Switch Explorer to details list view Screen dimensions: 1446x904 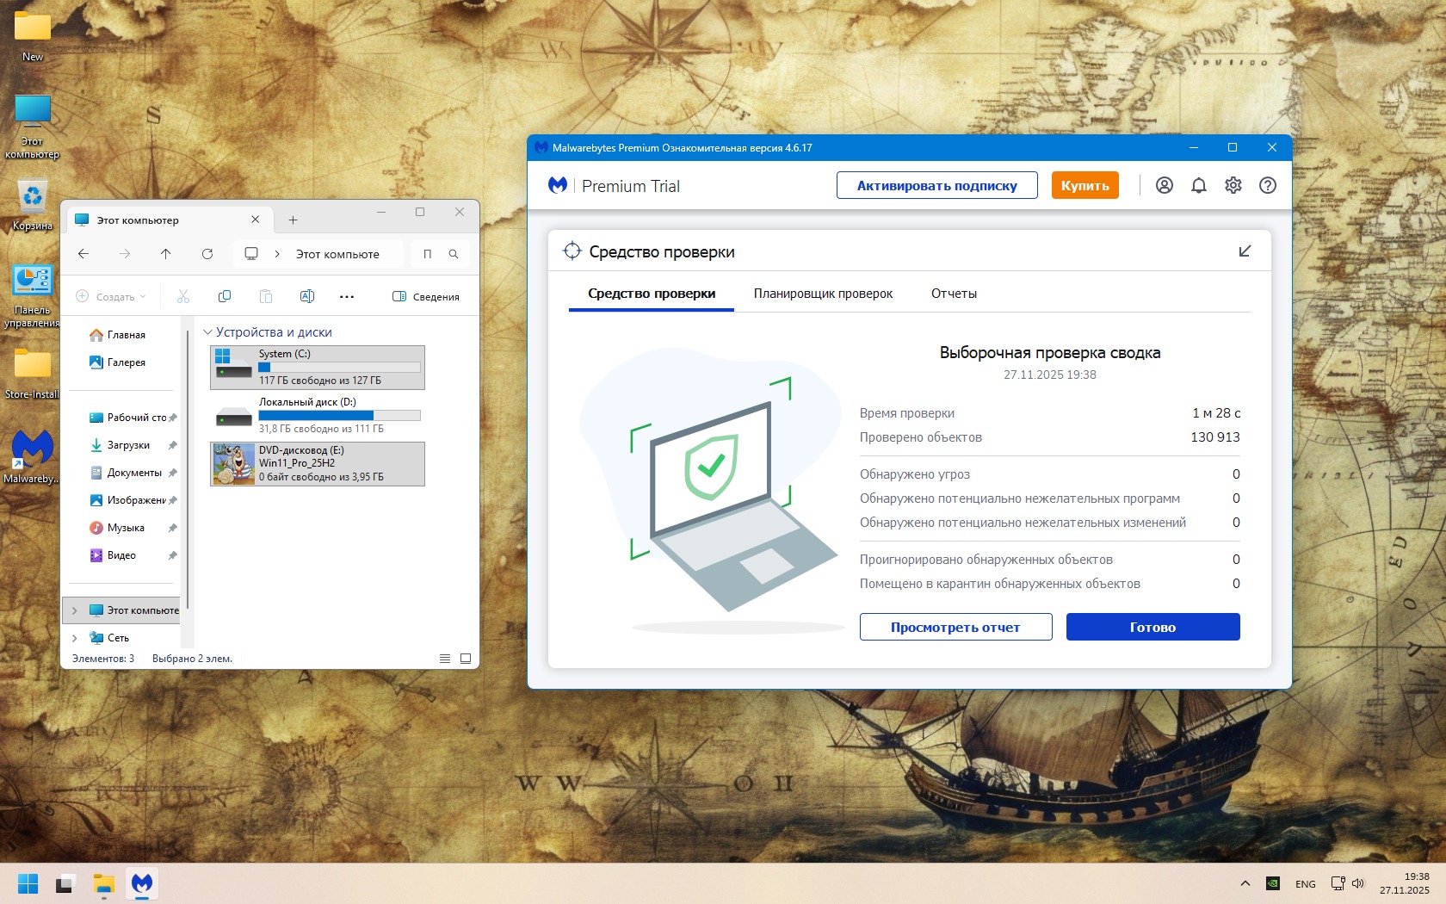[x=445, y=659]
